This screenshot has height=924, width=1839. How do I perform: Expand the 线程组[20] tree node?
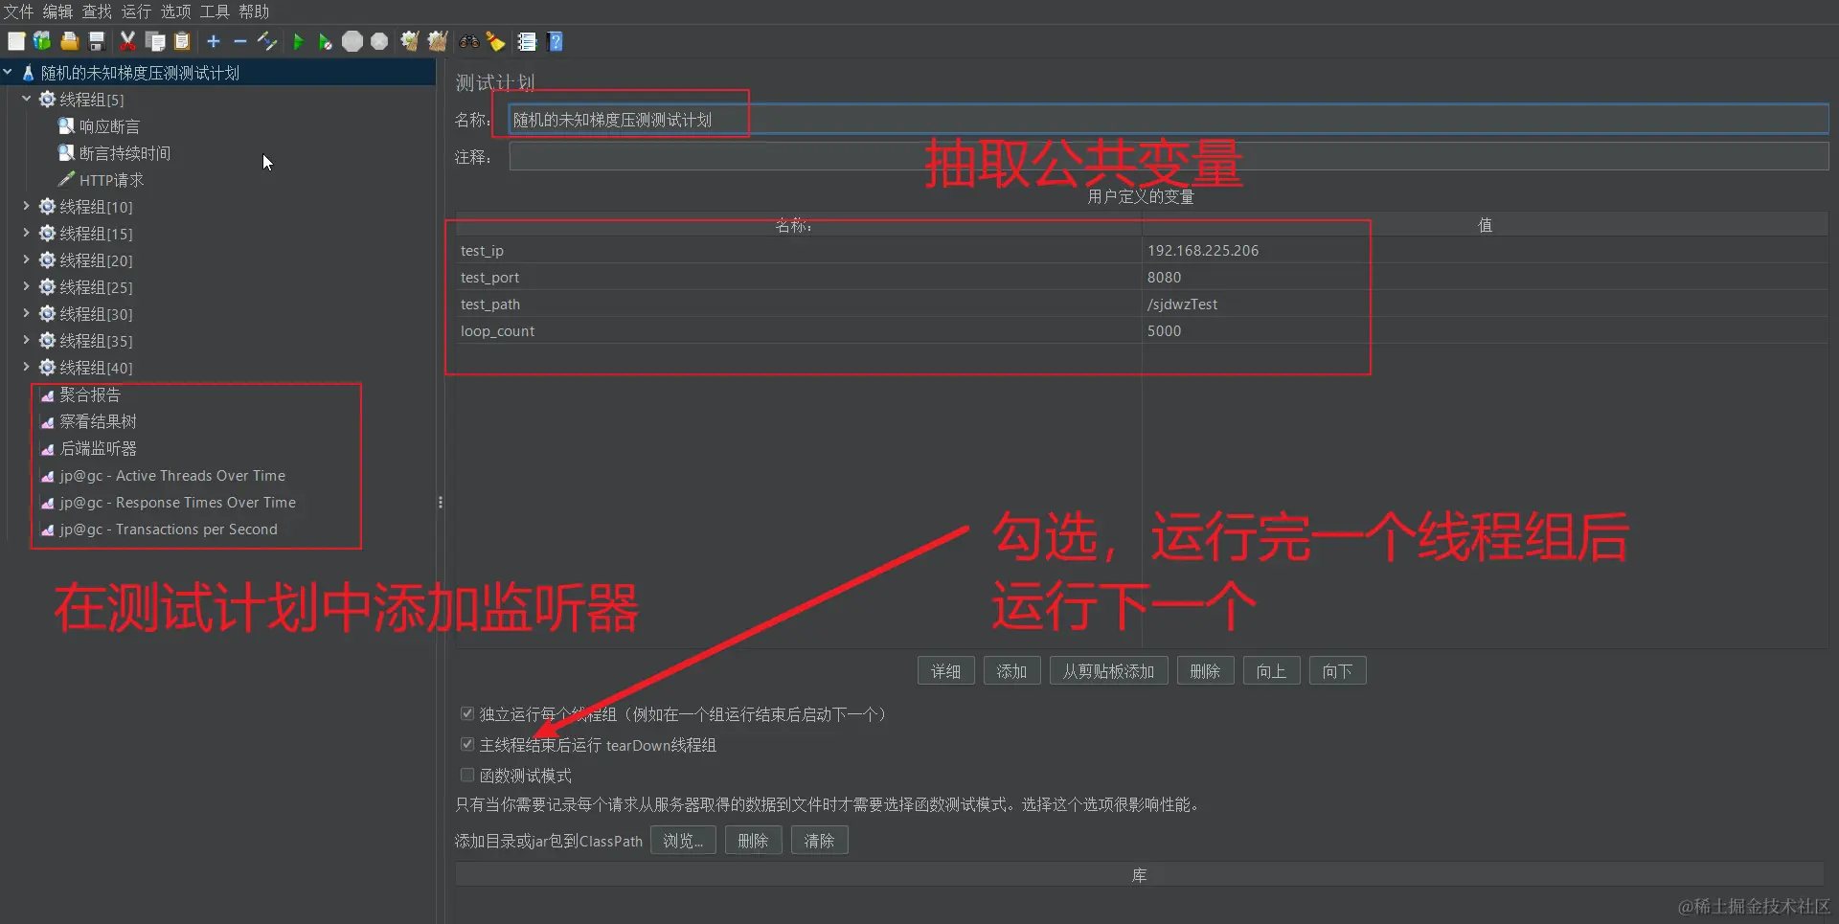point(27,259)
